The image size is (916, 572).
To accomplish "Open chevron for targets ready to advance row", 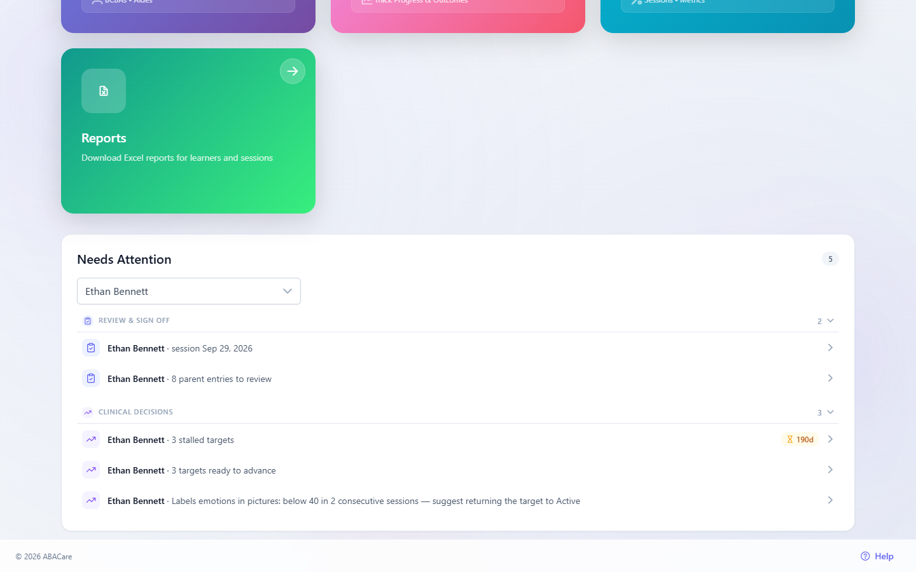I will coord(830,470).
